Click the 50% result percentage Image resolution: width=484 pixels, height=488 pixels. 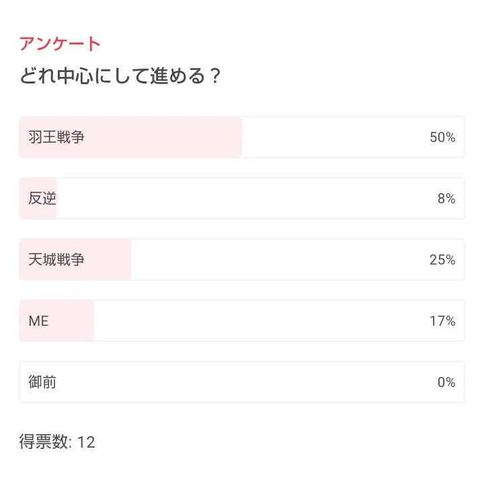click(442, 137)
